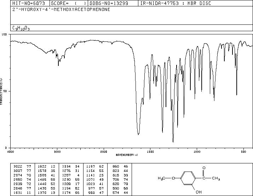Screen dimensions: 253x196
Task: Click the HIT-NO=6873 header field
Action: pos(29,3)
